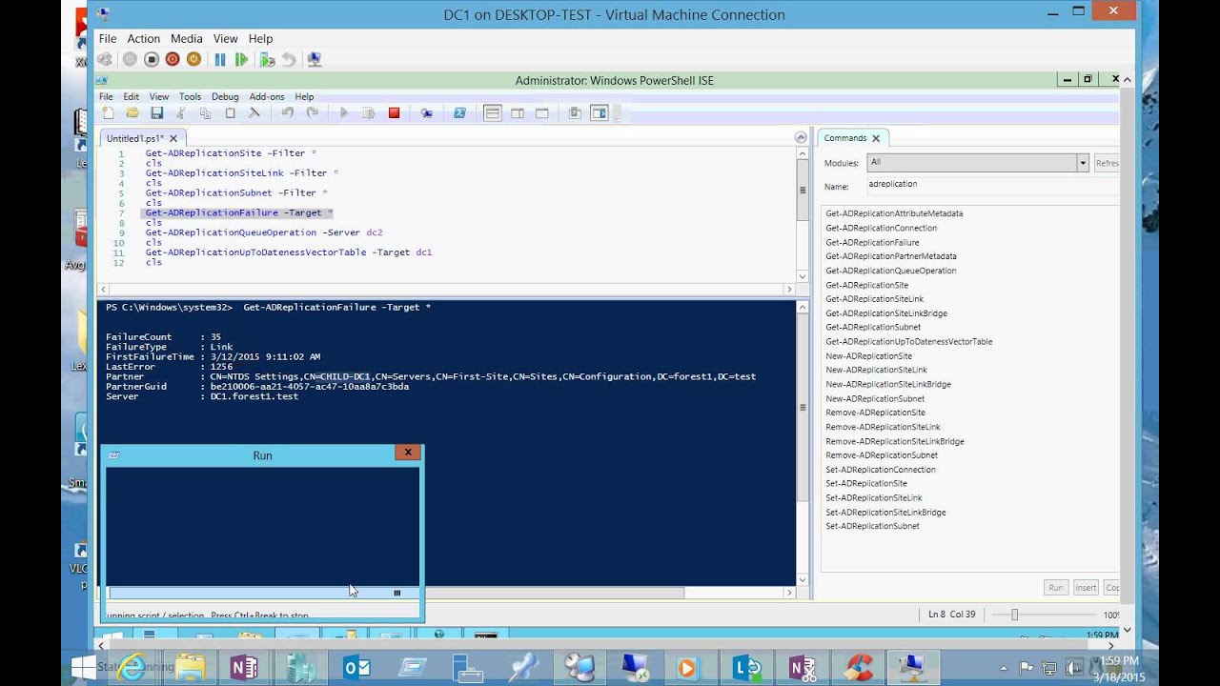Close the Commands add-on tab

coord(876,138)
